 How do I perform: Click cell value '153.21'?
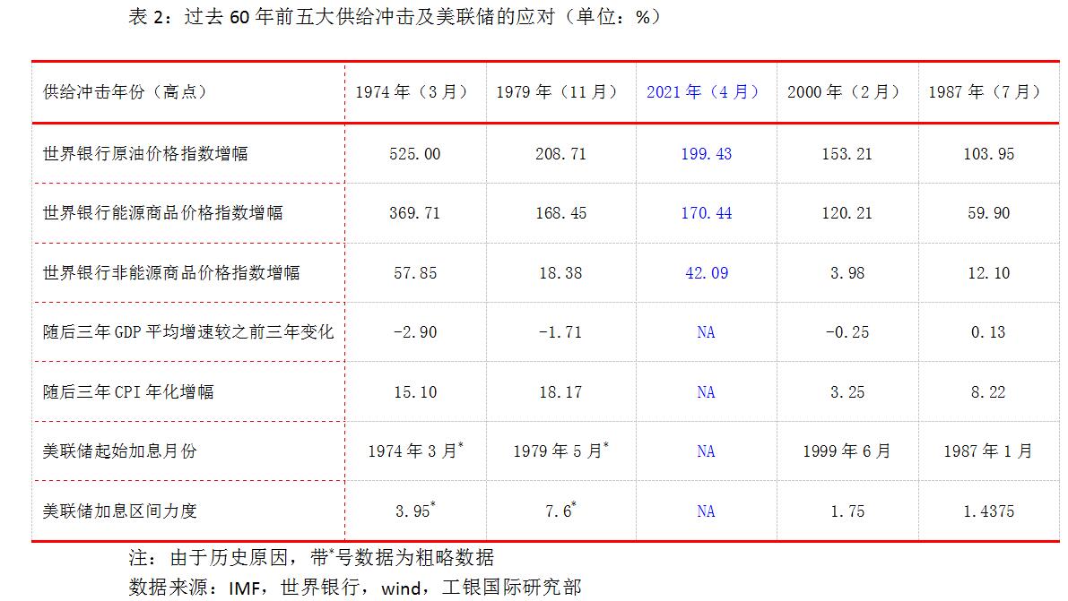[x=847, y=154]
